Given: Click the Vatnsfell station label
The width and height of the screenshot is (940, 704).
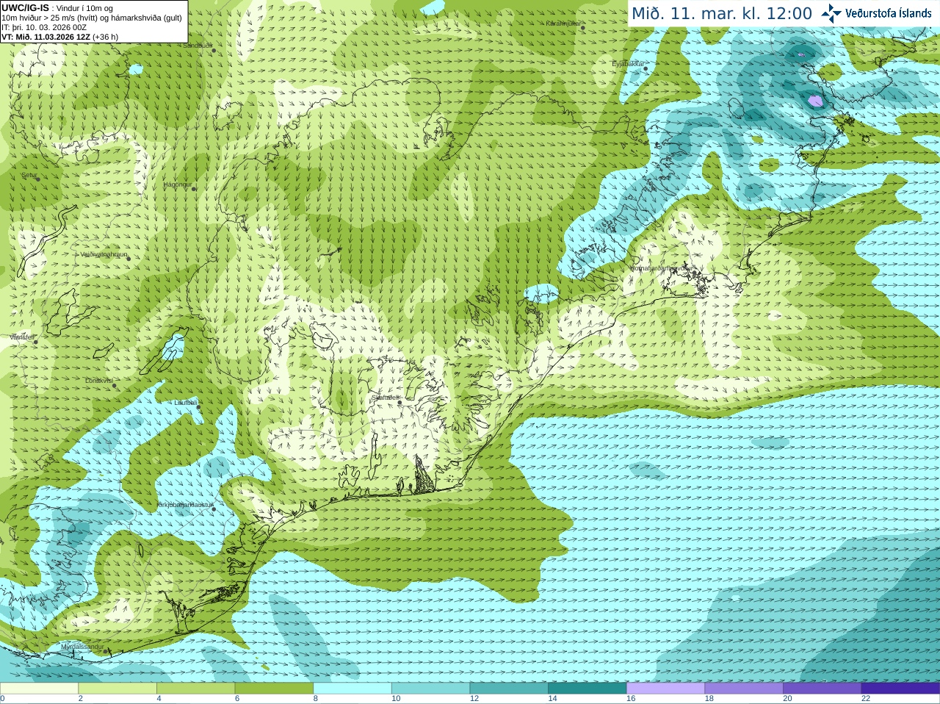Looking at the screenshot, I should pos(22,337).
